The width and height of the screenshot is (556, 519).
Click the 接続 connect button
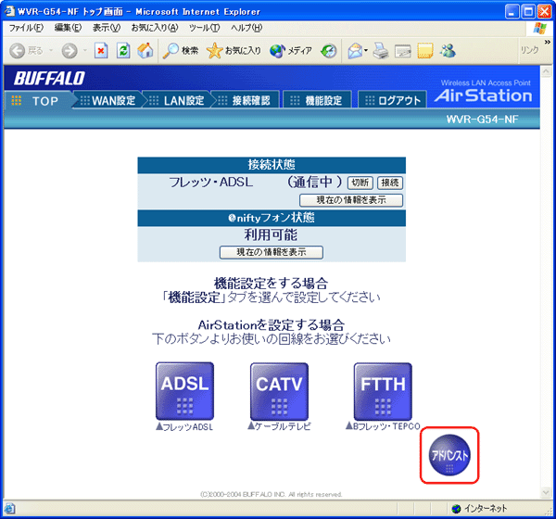[390, 183]
